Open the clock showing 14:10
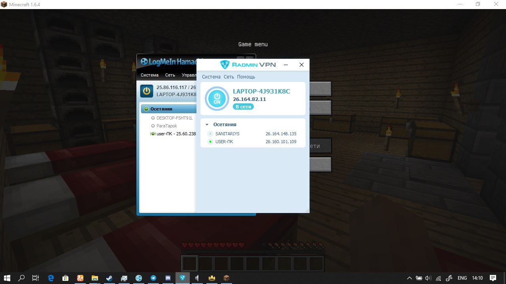506x284 pixels. point(478,278)
